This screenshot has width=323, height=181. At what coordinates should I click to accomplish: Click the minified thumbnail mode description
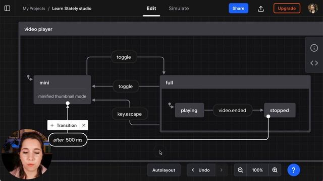click(x=62, y=97)
